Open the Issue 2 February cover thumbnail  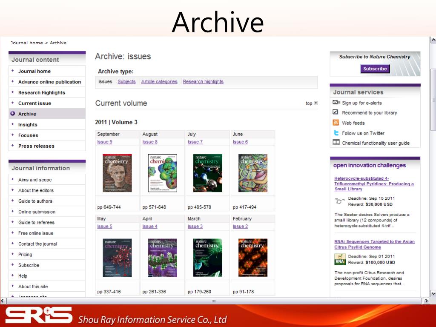[x=253, y=258]
